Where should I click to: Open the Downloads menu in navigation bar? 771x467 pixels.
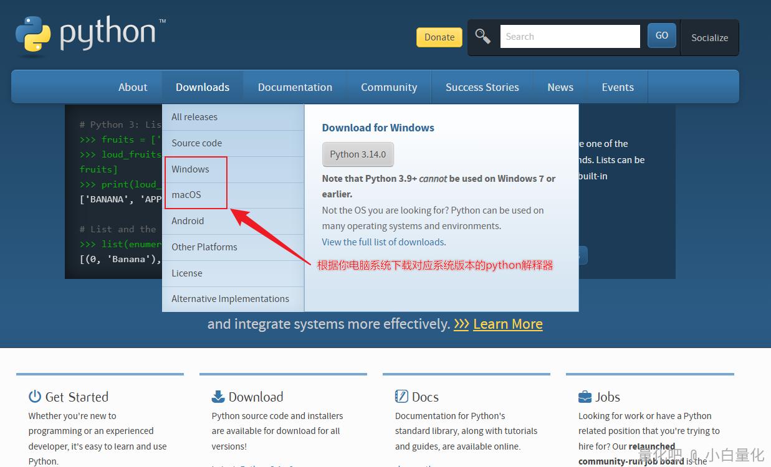tap(203, 87)
